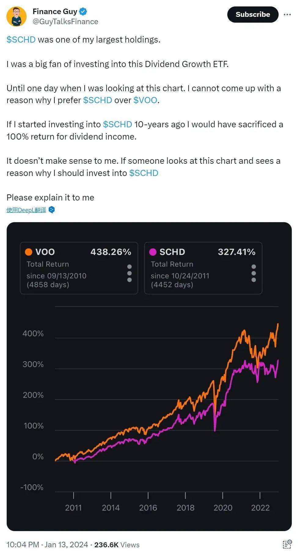Click the $SCHD cashtag before '10-years ago'

click(118, 124)
